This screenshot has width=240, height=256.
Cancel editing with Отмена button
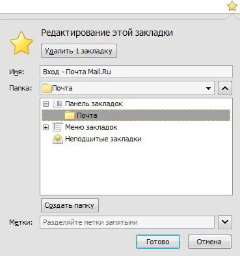coord(209,242)
